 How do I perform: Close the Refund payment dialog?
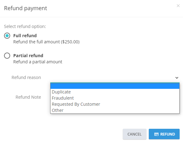pyautogui.click(x=178, y=6)
